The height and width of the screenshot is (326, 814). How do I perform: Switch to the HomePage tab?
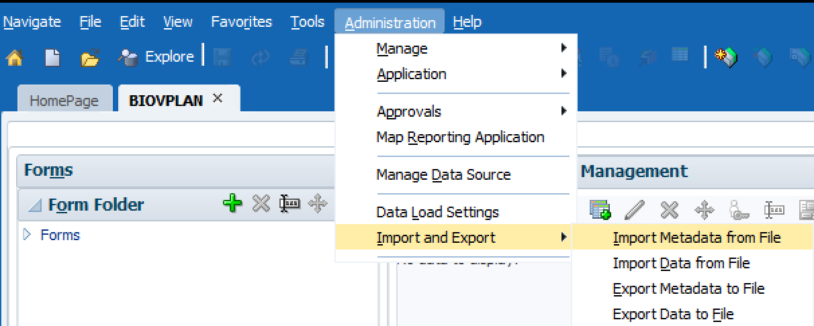coord(64,101)
